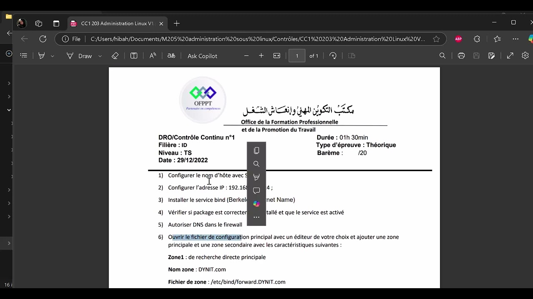Image resolution: width=533 pixels, height=299 pixels.
Task: Zoom in on the PDF page
Action: click(x=261, y=56)
